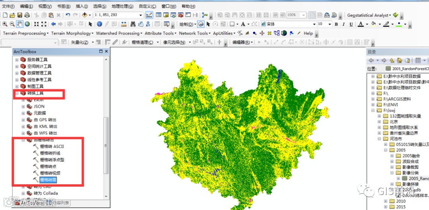Select the Pan hand tool
Screen dimensions: 429x210
pyautogui.click(x=19, y=24)
